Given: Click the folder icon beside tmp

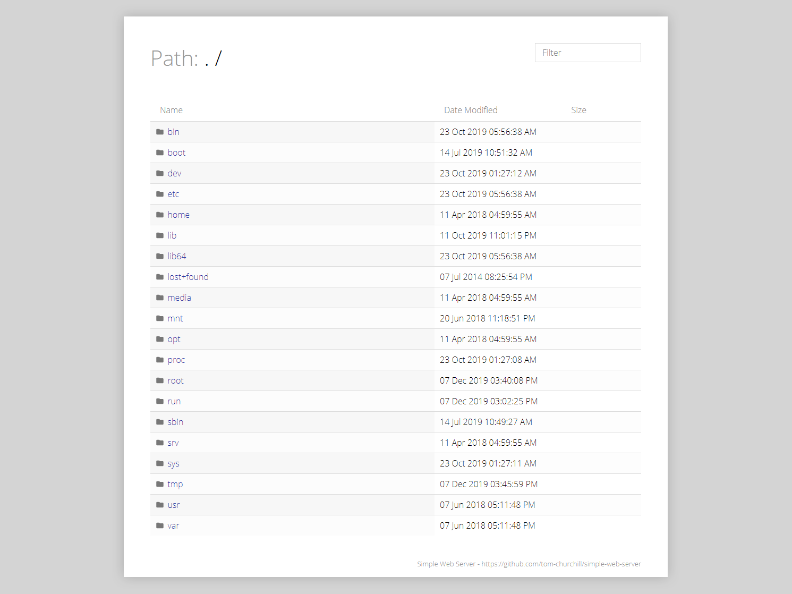Looking at the screenshot, I should click(x=160, y=484).
